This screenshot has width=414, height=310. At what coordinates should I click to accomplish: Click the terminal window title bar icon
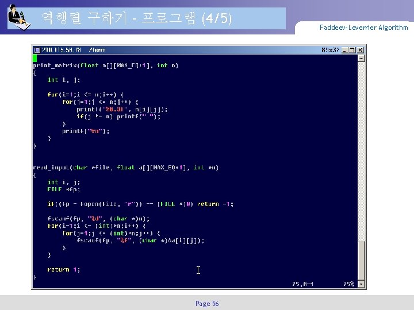pos(37,50)
